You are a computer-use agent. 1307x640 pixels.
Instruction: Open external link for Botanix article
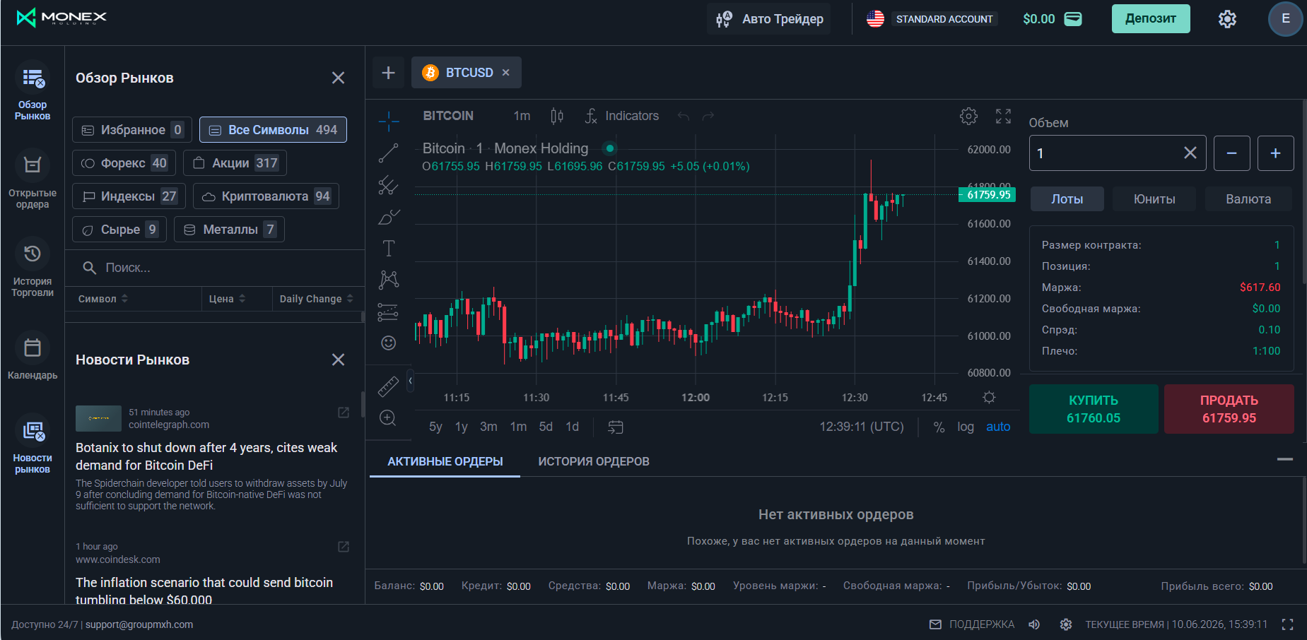344,413
